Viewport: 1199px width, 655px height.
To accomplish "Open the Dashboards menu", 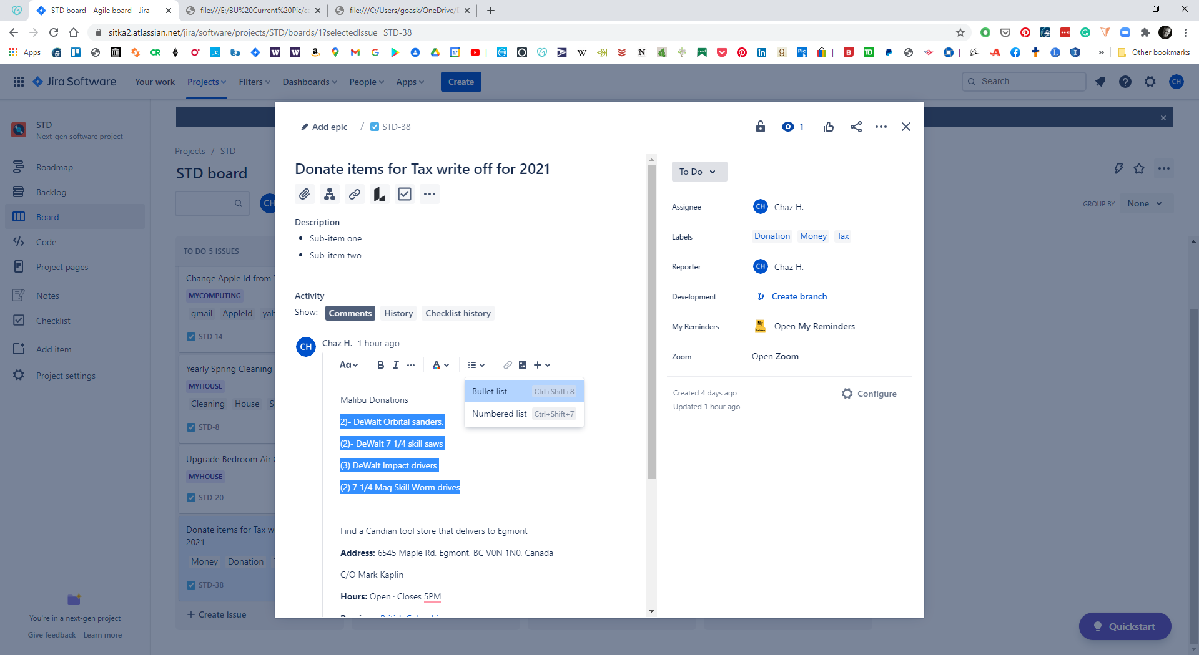I will pyautogui.click(x=310, y=82).
